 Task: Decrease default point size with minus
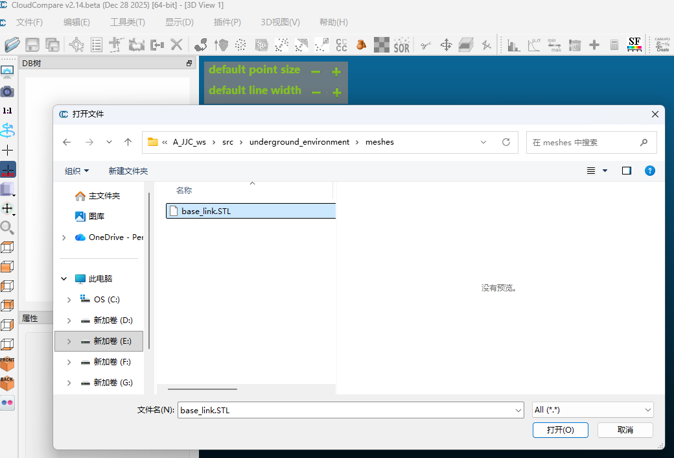click(x=316, y=72)
